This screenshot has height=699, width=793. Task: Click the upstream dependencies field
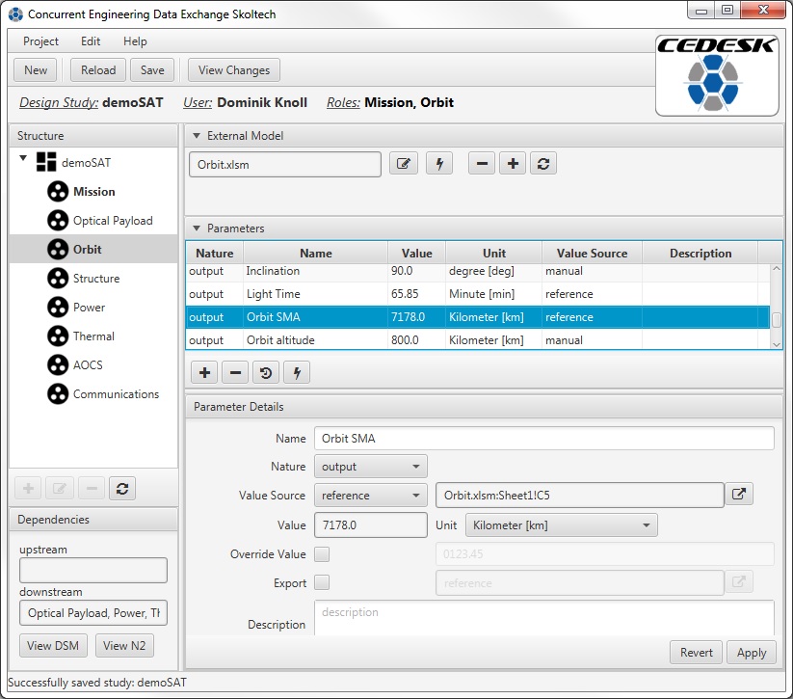(93, 570)
